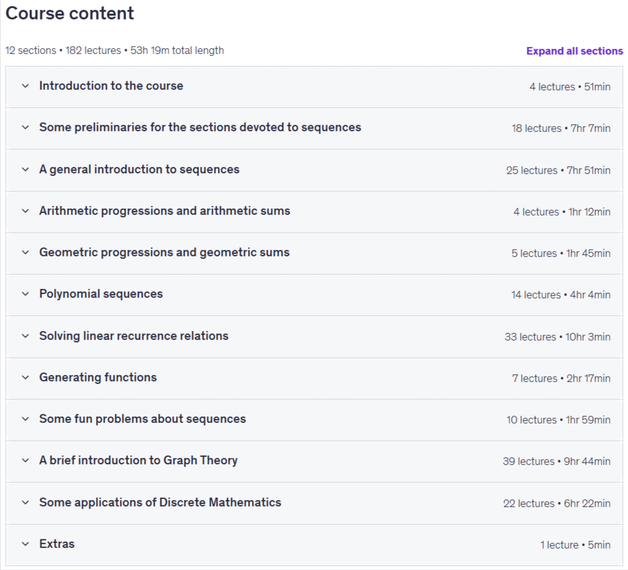Click the '18 lectures • 7hr 7min' text
The image size is (628, 570).
[561, 129]
